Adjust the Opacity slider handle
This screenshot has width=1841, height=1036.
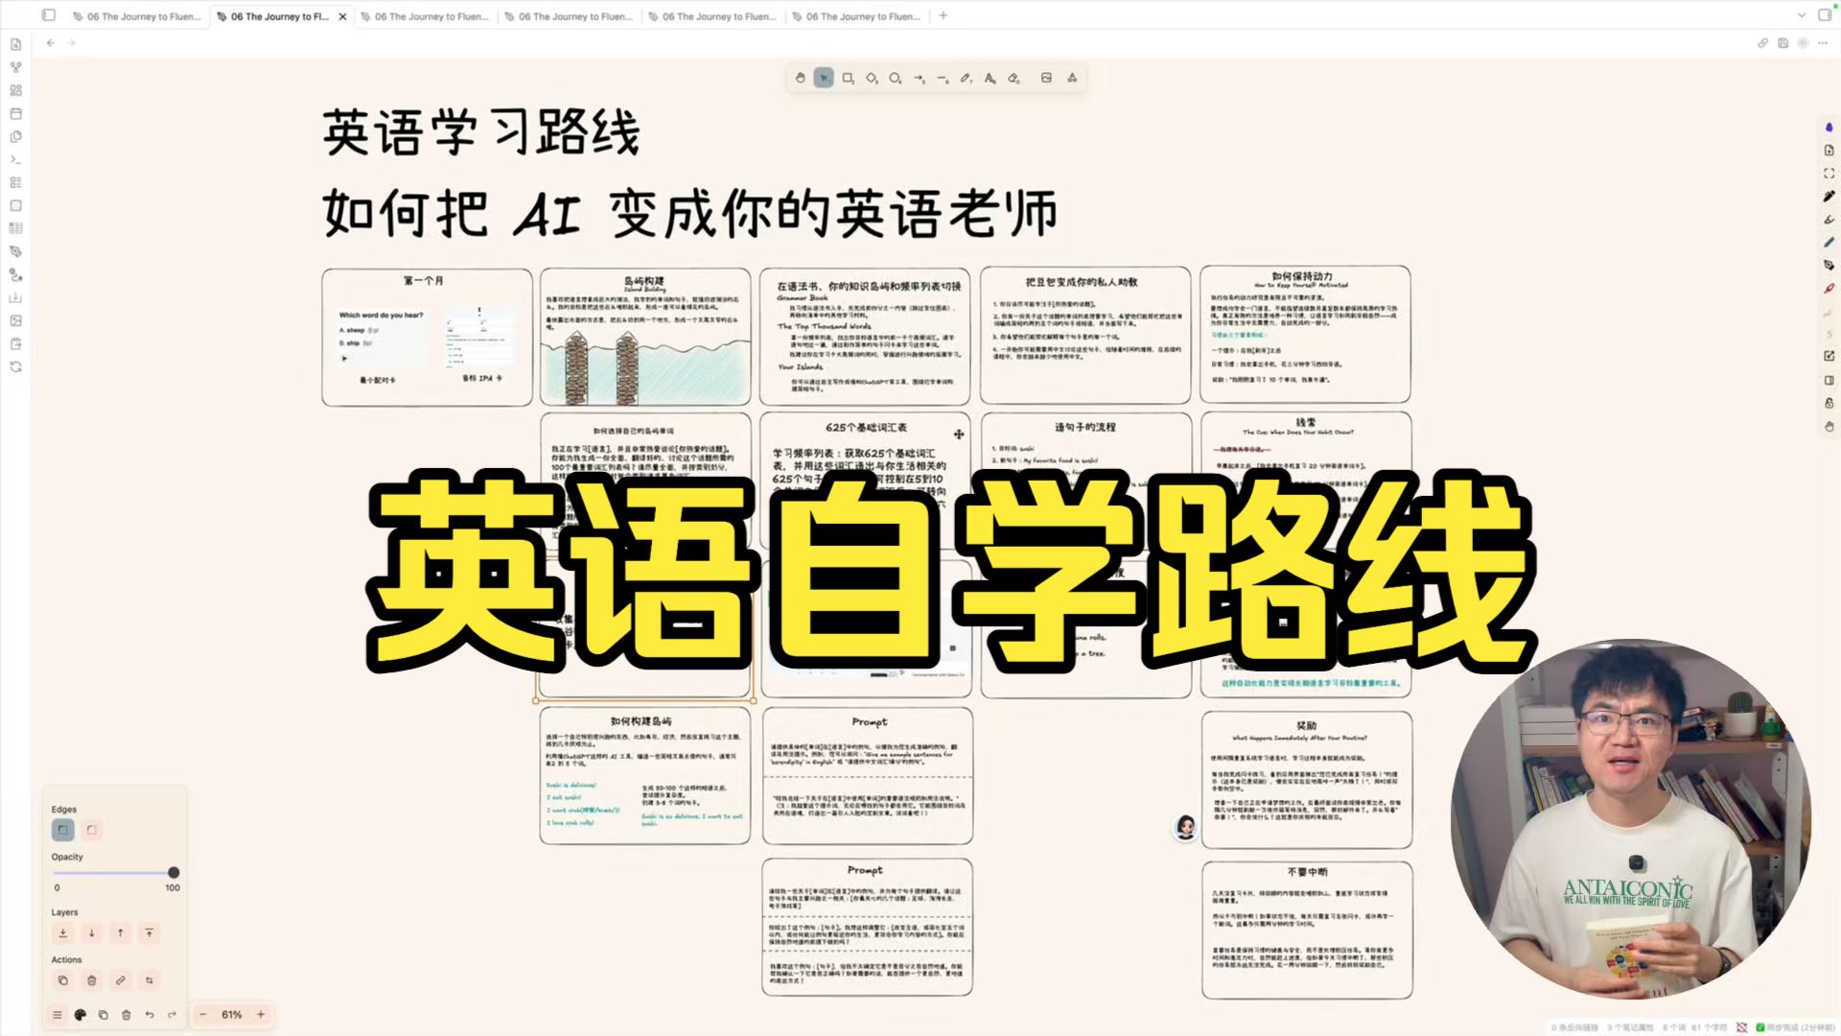coord(174,873)
